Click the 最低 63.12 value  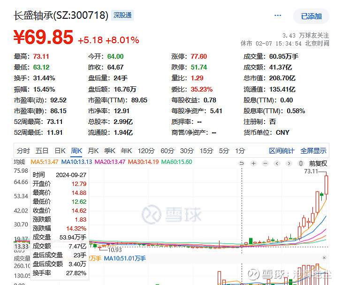click(x=41, y=67)
